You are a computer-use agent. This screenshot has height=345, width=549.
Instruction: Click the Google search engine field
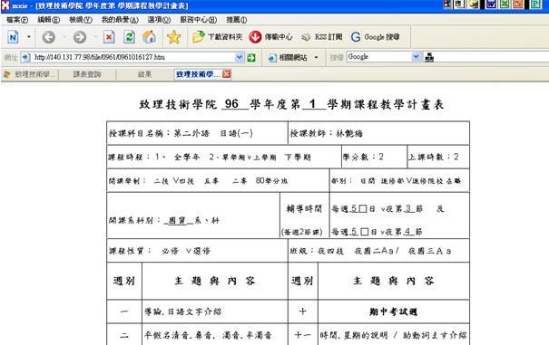pos(378,57)
